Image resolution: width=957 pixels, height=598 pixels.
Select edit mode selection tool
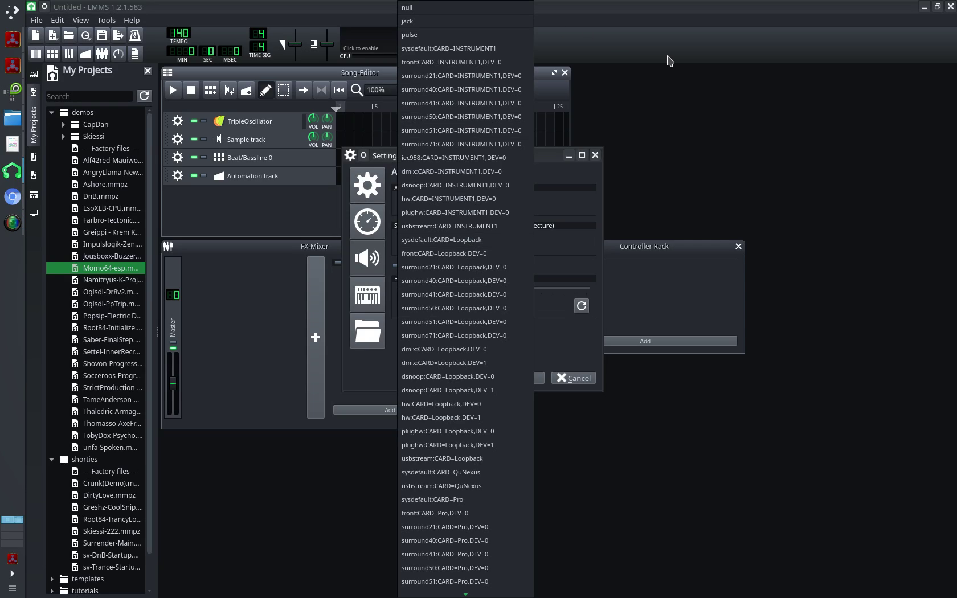coord(284,90)
